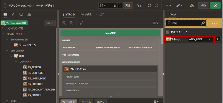Open the リージョン gallery tab
The width and height of the screenshot is (223, 103).
[x=69, y=102]
